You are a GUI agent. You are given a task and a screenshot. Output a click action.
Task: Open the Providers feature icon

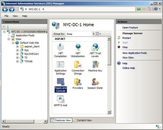(x=78, y=84)
